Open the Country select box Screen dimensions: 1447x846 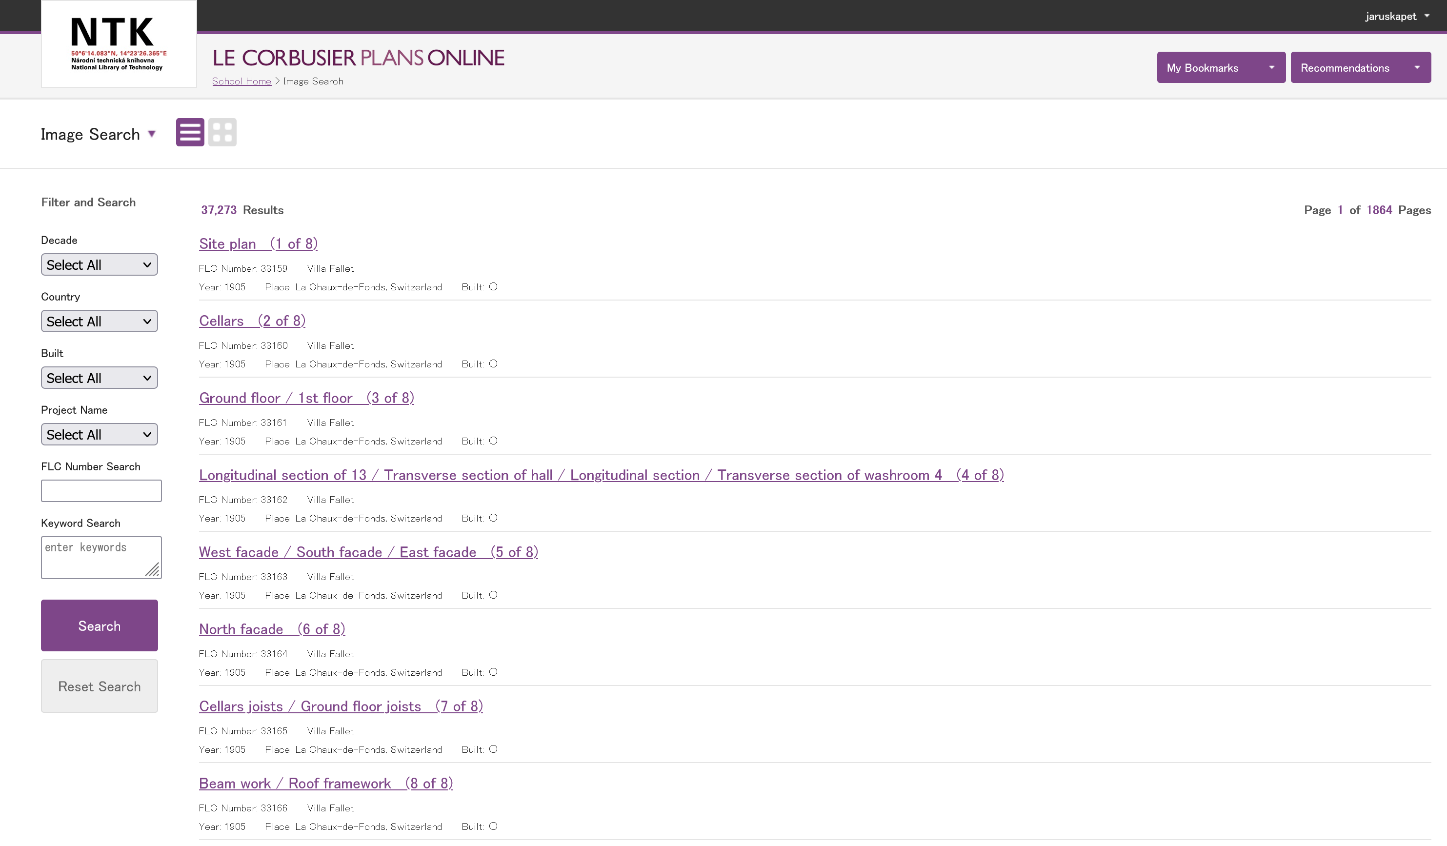[100, 322]
